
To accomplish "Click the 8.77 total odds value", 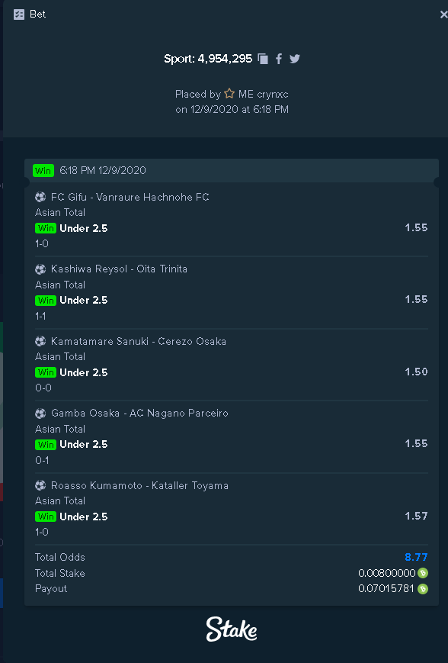I will 416,557.
